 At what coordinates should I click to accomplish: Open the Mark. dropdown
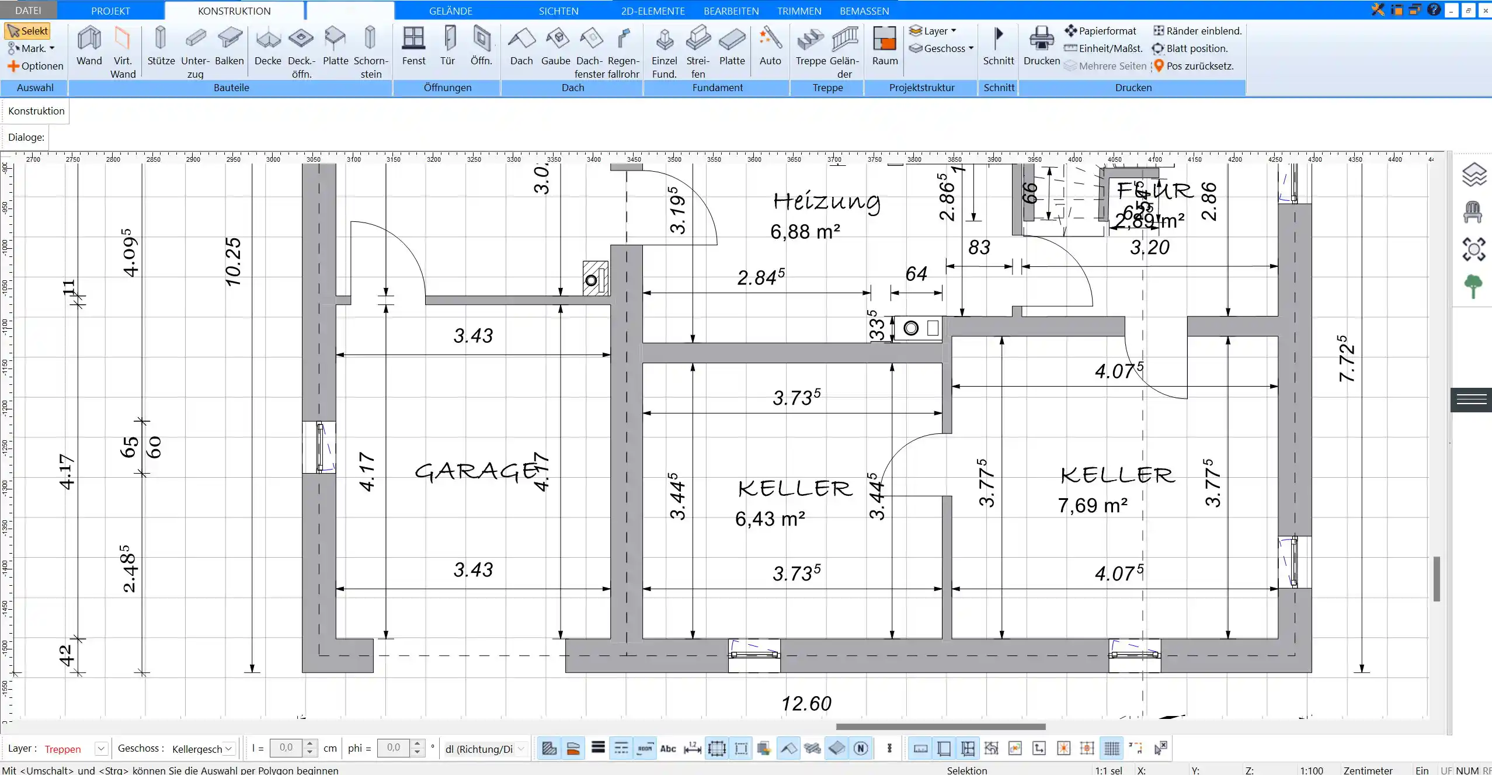coord(31,48)
